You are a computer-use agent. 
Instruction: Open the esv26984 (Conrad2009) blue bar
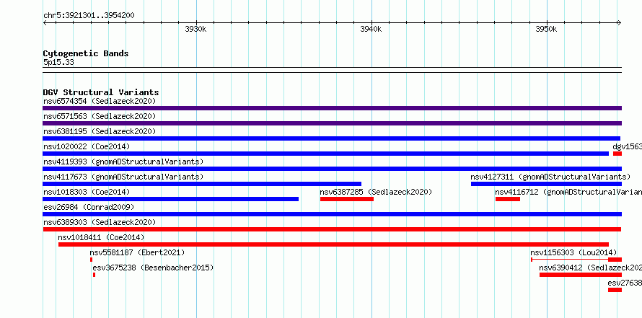(x=332, y=214)
